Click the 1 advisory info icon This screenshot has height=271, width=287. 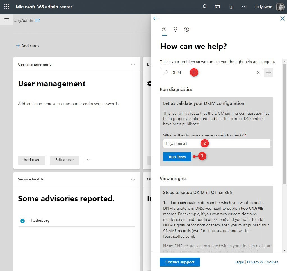pos(22,221)
